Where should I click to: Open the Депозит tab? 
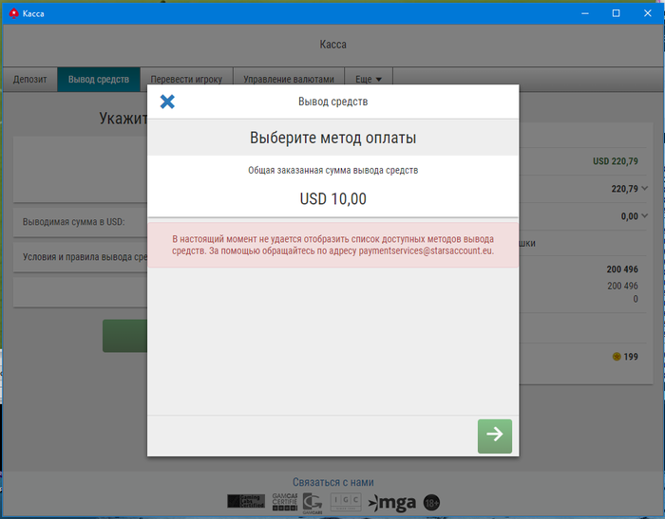pos(29,80)
